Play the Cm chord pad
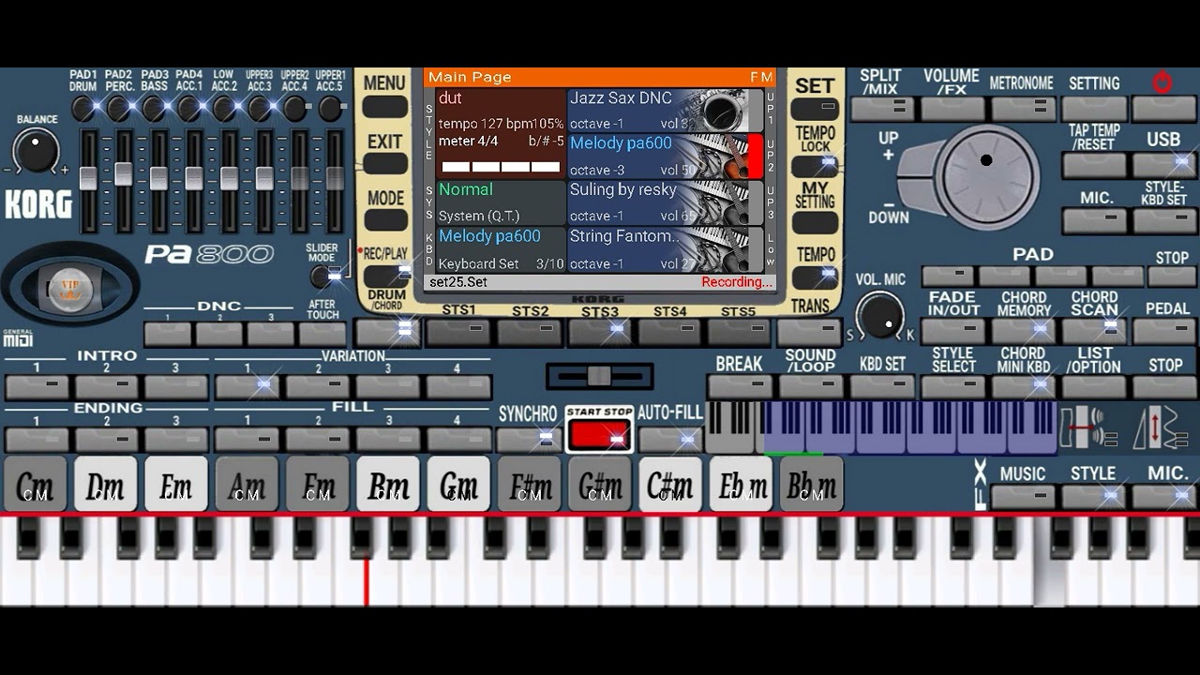The image size is (1200, 675). pos(36,485)
